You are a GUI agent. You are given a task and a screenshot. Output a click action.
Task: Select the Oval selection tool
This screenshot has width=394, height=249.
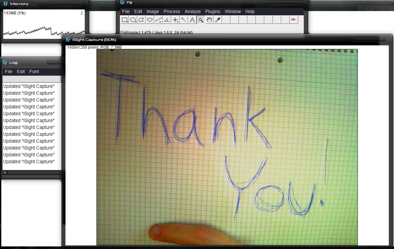pos(133,20)
